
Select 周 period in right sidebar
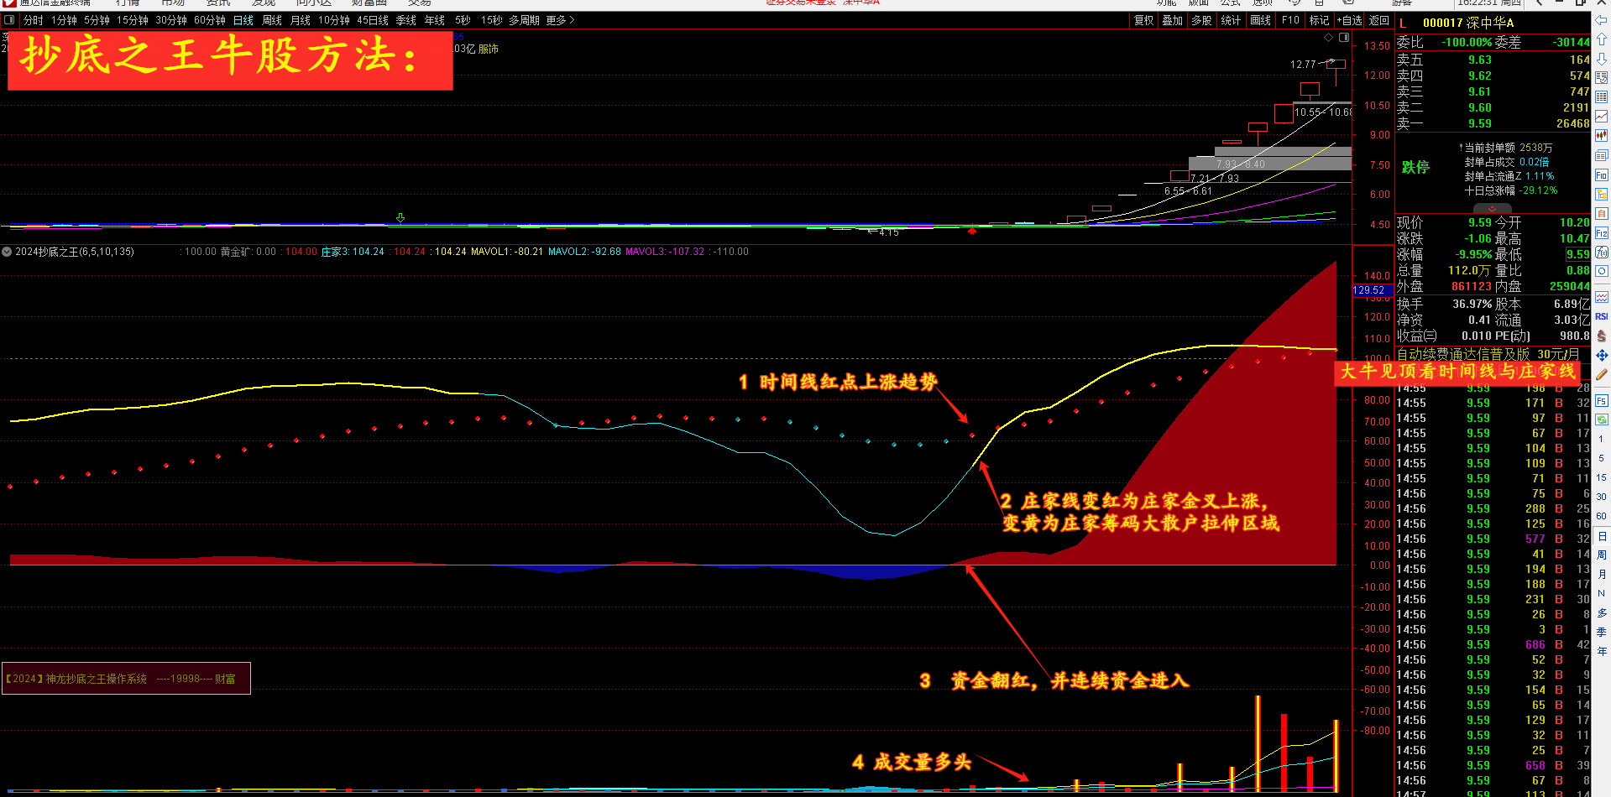(1602, 555)
